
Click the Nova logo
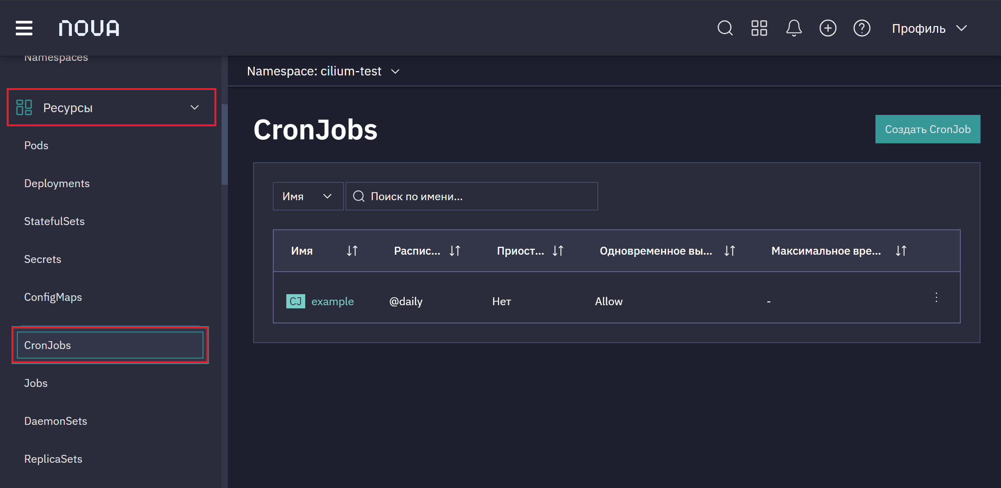tap(89, 28)
